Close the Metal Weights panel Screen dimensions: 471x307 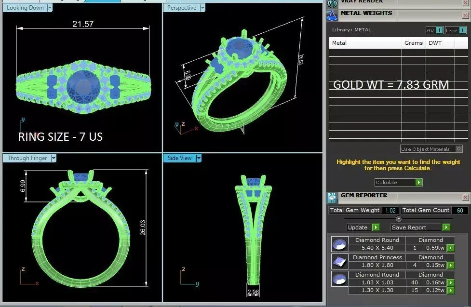(x=465, y=15)
